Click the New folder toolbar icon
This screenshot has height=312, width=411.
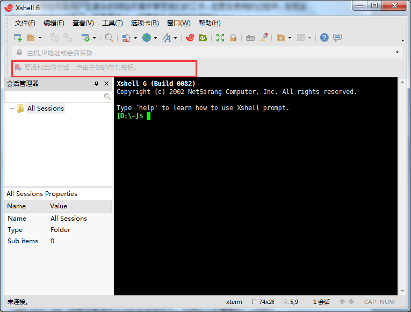click(281, 38)
